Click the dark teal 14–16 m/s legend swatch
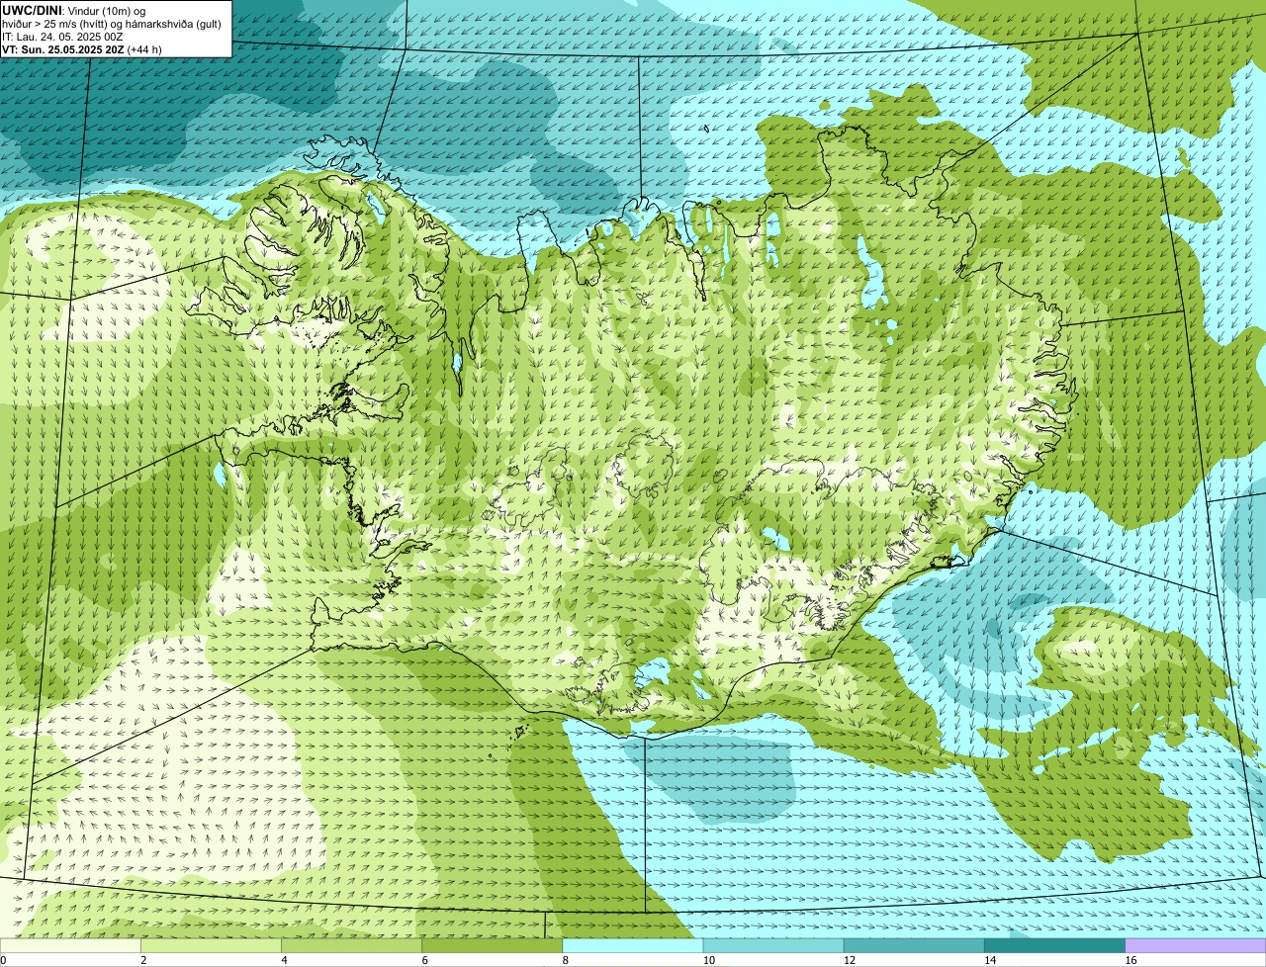1266x967 pixels. point(1054,945)
